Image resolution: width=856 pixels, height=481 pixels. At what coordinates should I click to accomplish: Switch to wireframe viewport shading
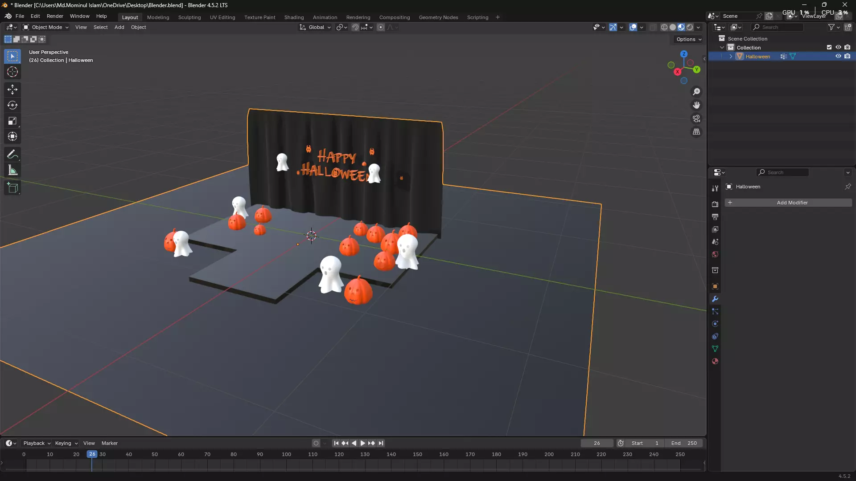[664, 27]
